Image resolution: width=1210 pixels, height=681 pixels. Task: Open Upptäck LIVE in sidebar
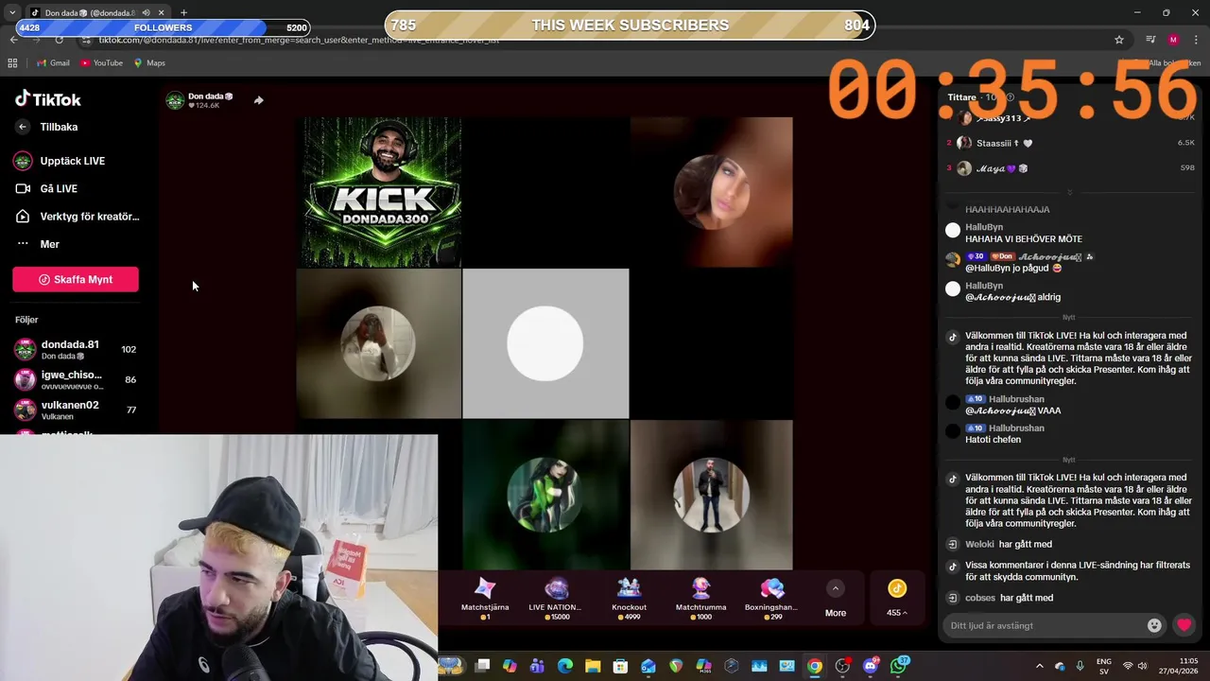[x=60, y=161]
